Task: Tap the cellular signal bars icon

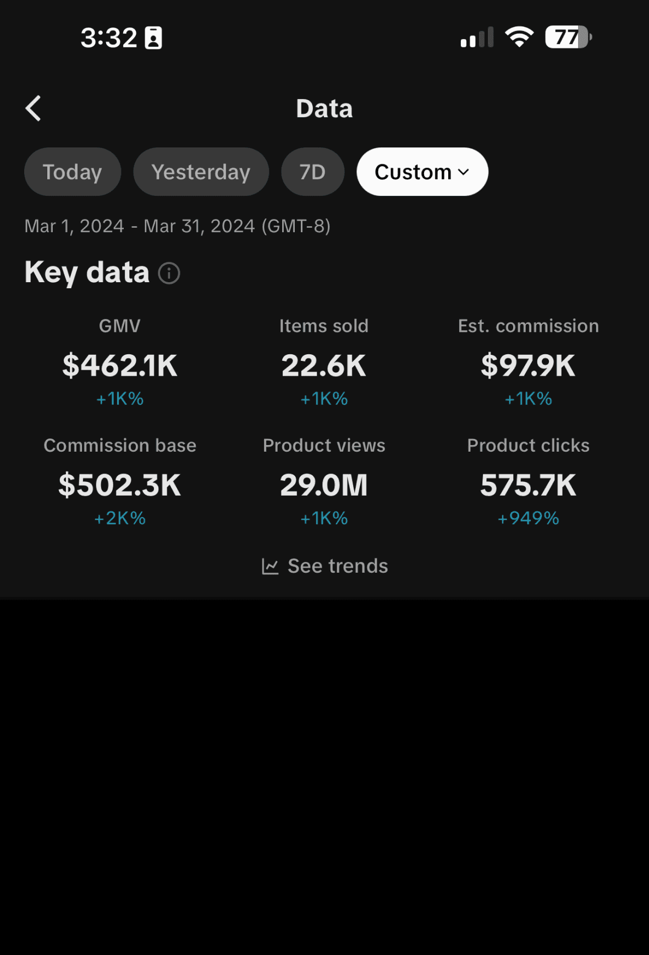Action: coord(477,38)
